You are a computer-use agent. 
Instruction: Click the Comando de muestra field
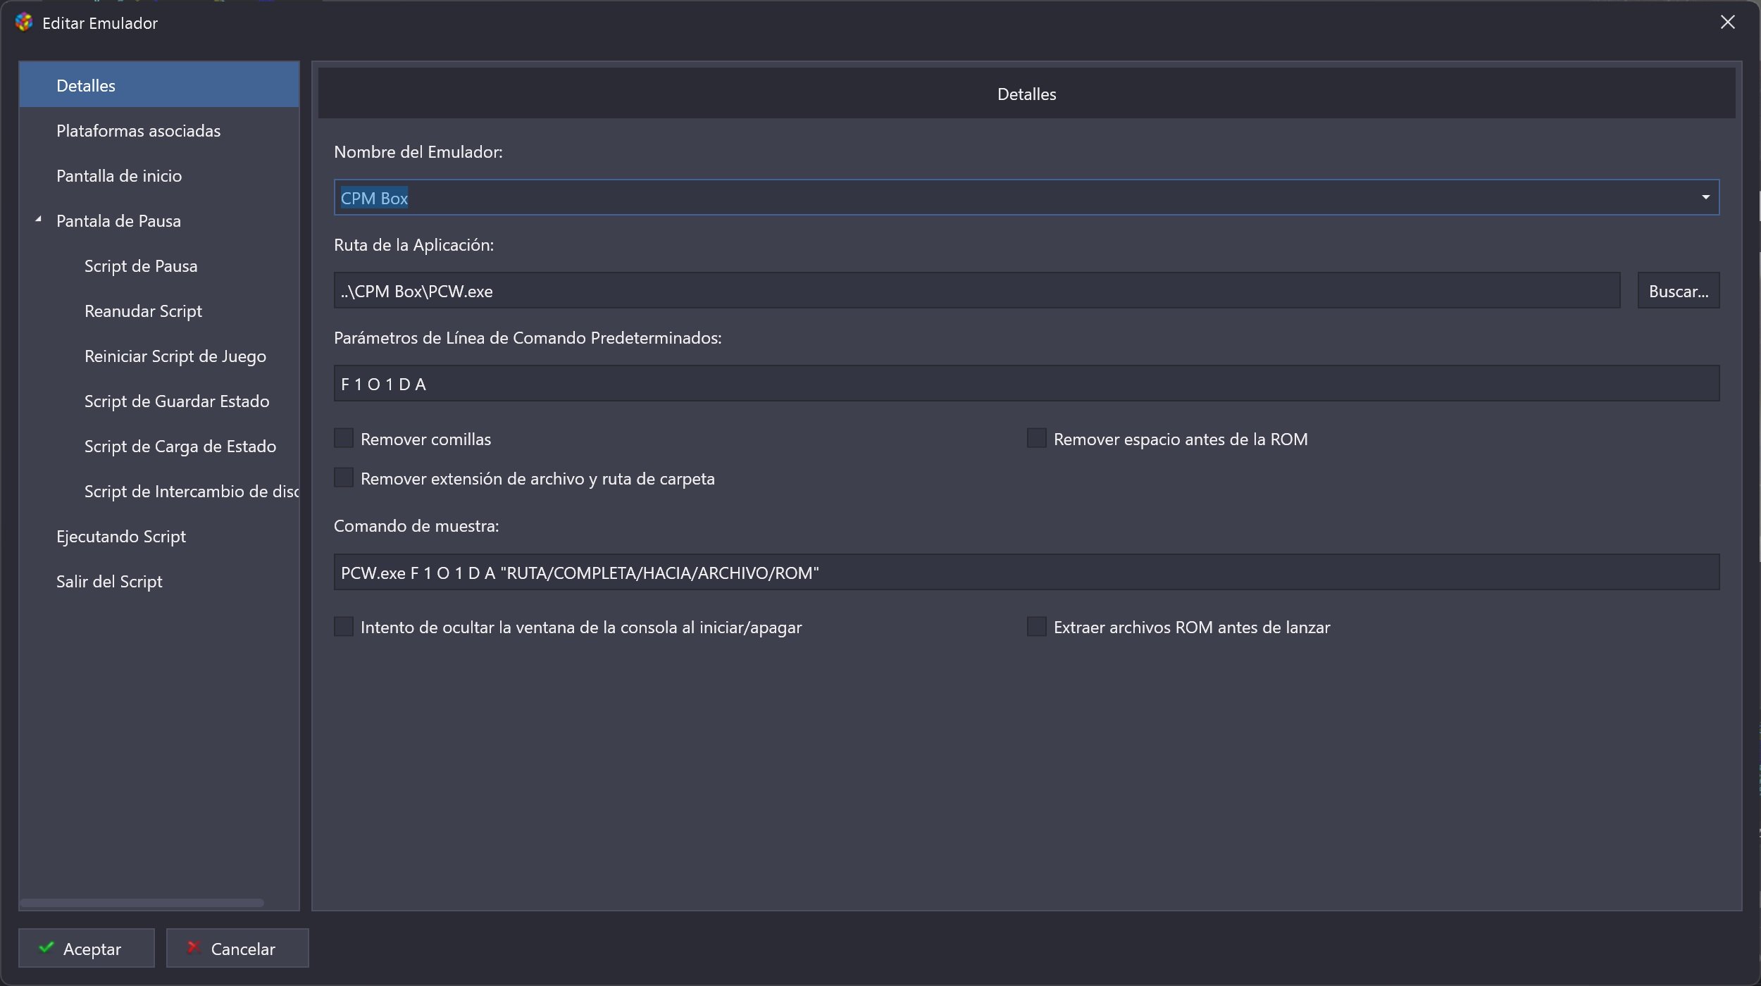point(1027,572)
